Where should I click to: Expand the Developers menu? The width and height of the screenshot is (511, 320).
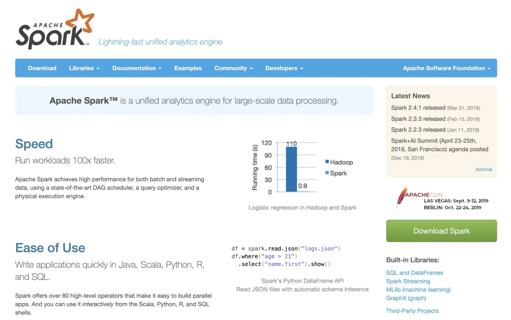point(284,68)
